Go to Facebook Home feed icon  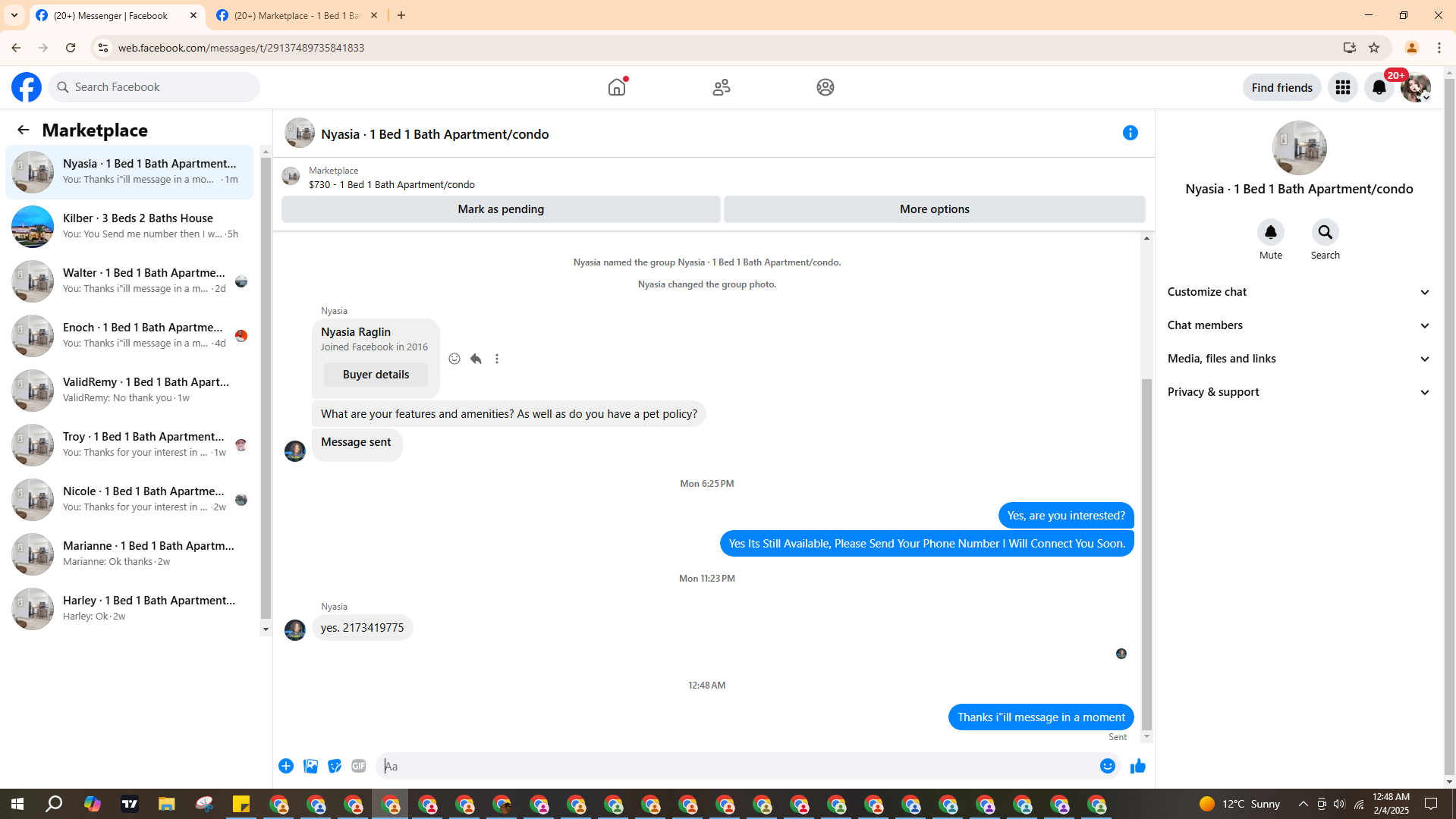[x=617, y=87]
